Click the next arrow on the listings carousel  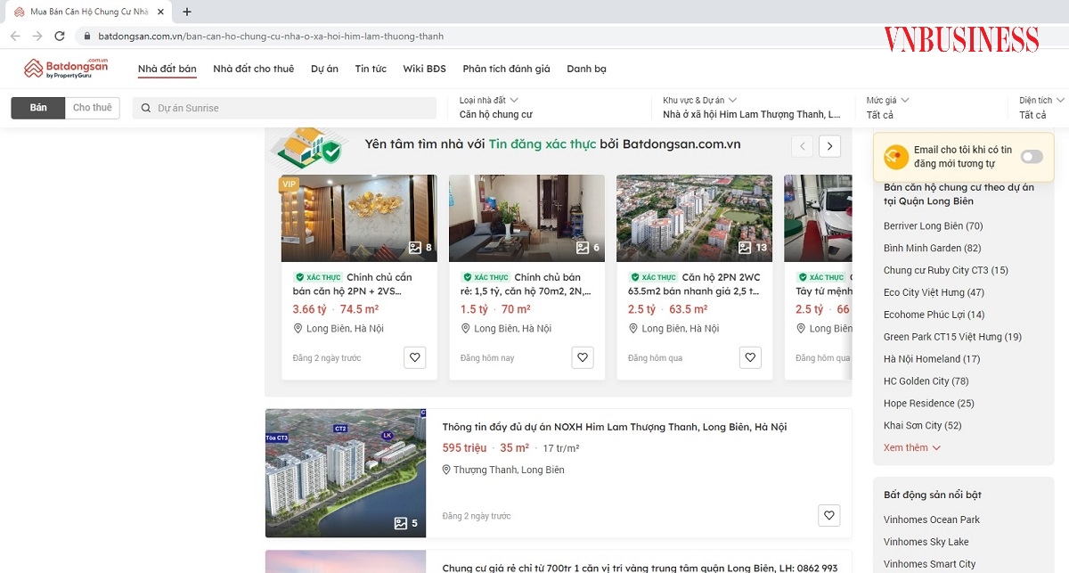coord(829,145)
